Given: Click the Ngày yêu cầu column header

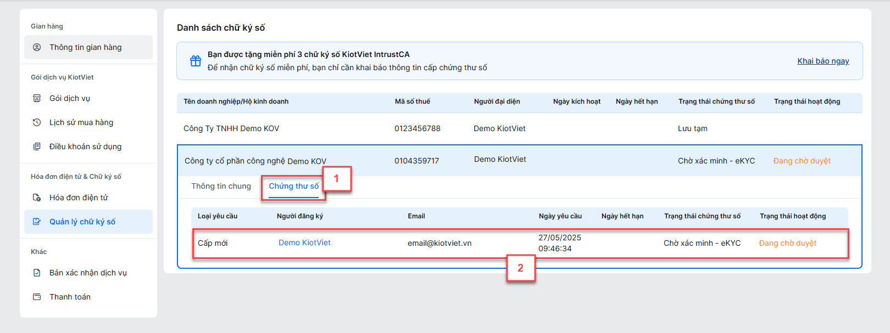Looking at the screenshot, I should click(x=560, y=216).
